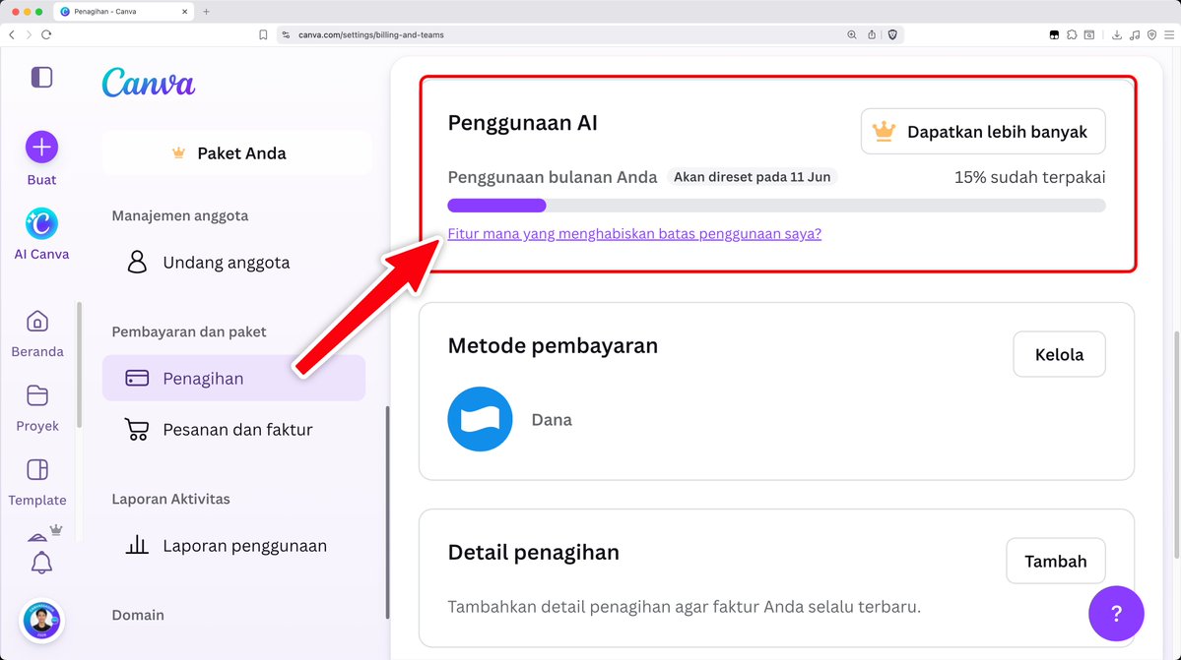Click 'Penggunaan bulanan Anda' label
This screenshot has height=660, width=1181.
tap(553, 177)
